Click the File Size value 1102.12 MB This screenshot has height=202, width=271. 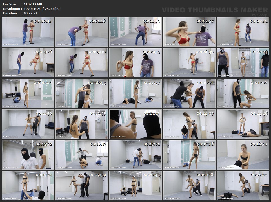33,4
